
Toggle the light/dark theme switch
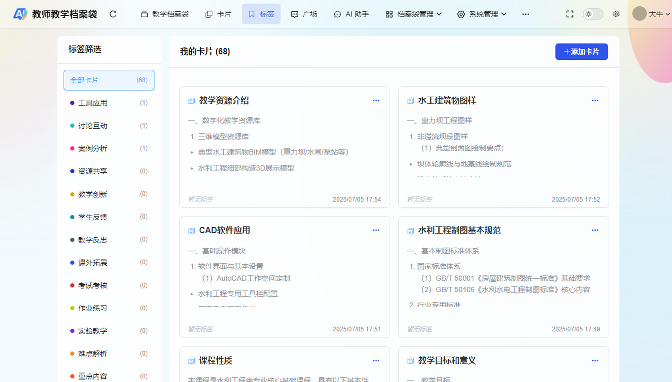coord(592,14)
